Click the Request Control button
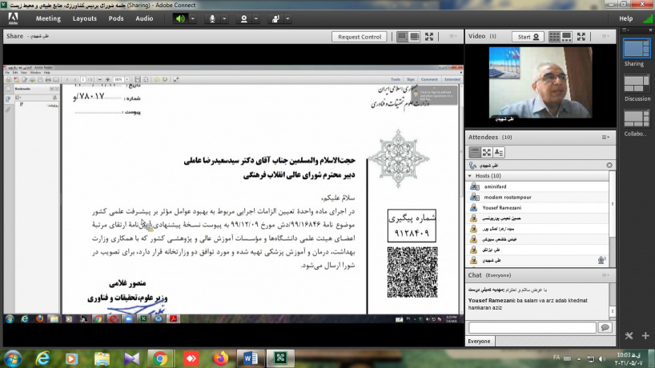655x368 pixels. click(360, 37)
